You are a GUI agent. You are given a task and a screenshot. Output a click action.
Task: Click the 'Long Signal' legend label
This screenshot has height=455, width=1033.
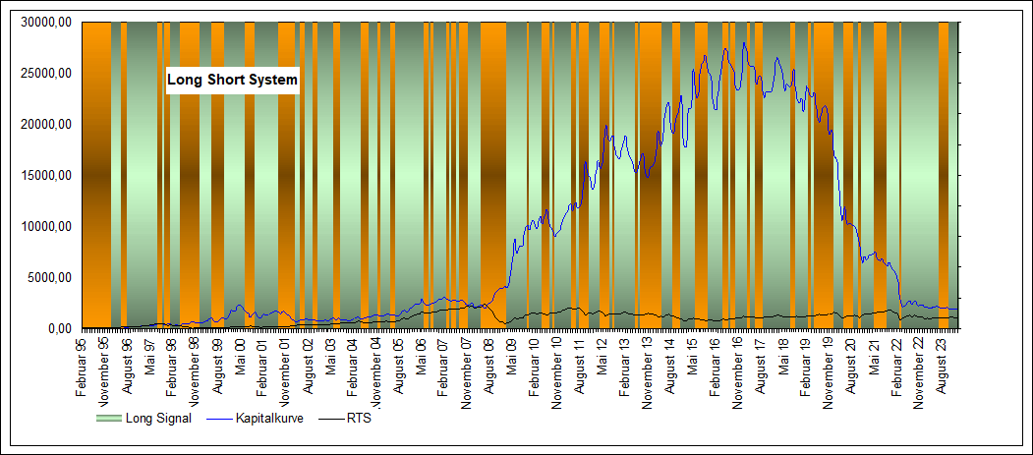click(158, 418)
